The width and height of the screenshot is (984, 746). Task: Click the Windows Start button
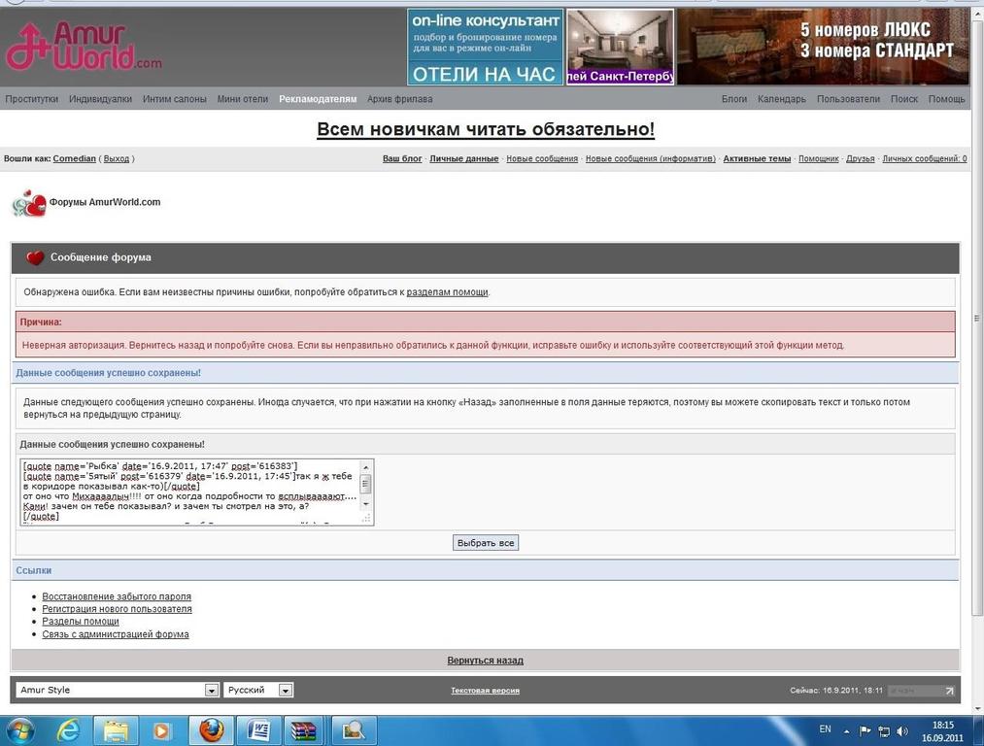pyautogui.click(x=19, y=729)
